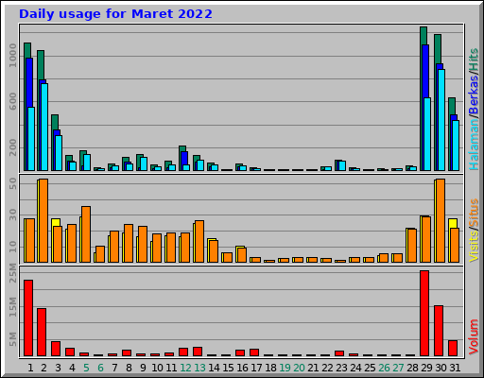Select green weekend day label "27"
Viewport: 484px width, 378px height.
coord(398,368)
